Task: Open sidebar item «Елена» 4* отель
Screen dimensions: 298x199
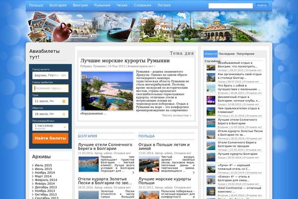Action: [x=233, y=179]
